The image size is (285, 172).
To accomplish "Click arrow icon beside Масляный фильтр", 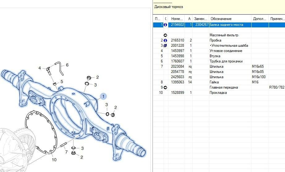I will tap(165, 35).
